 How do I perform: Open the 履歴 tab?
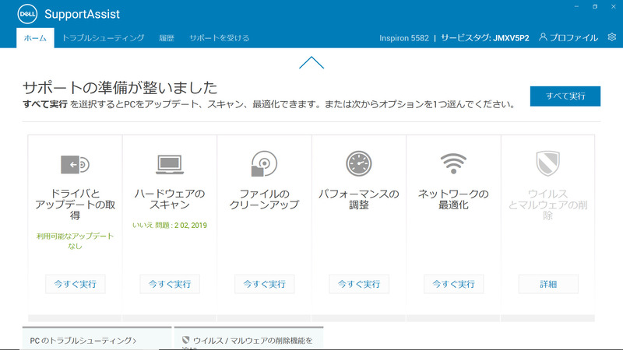167,38
